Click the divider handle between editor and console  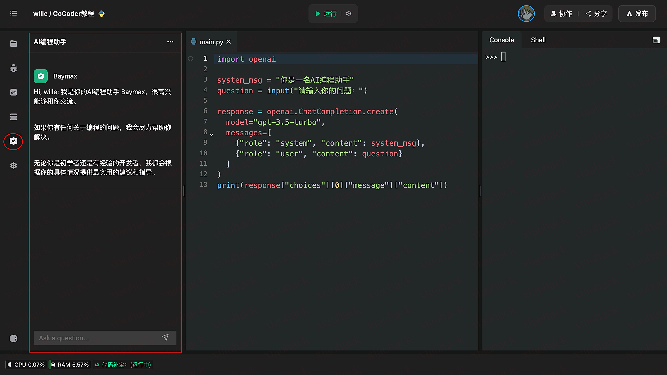point(480,191)
